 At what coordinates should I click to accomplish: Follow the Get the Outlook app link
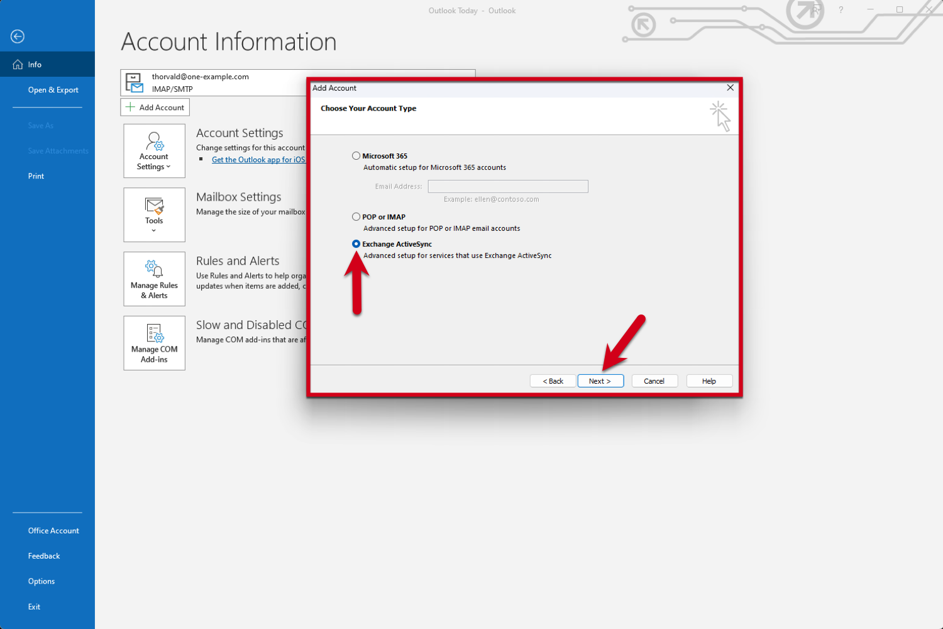(x=258, y=159)
